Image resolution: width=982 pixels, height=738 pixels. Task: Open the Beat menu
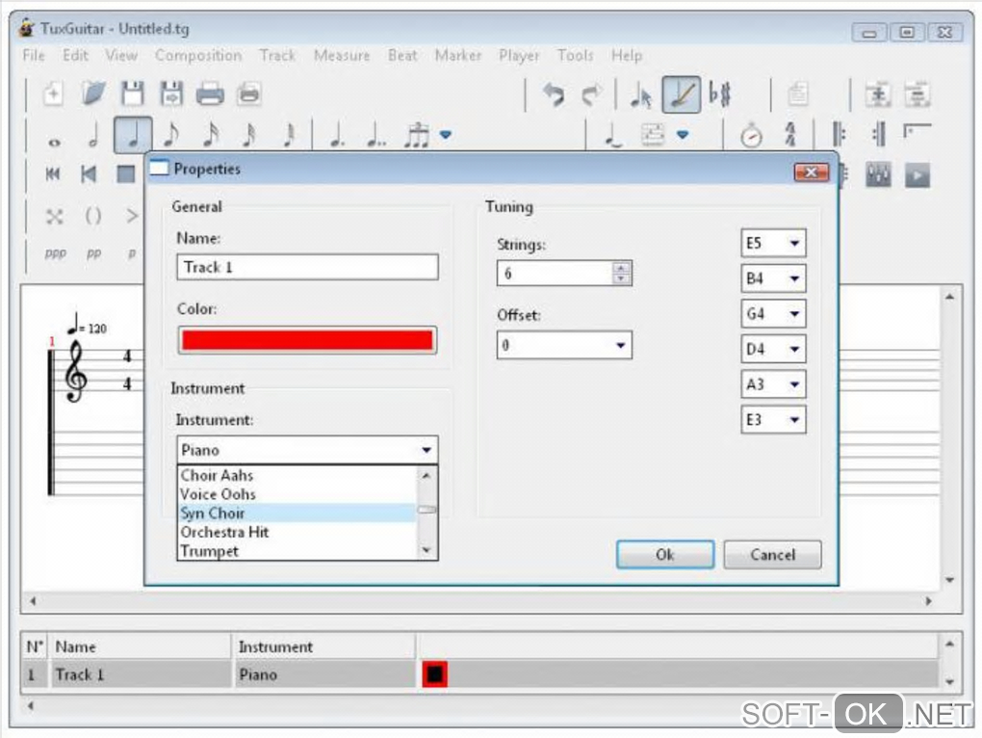pos(402,56)
